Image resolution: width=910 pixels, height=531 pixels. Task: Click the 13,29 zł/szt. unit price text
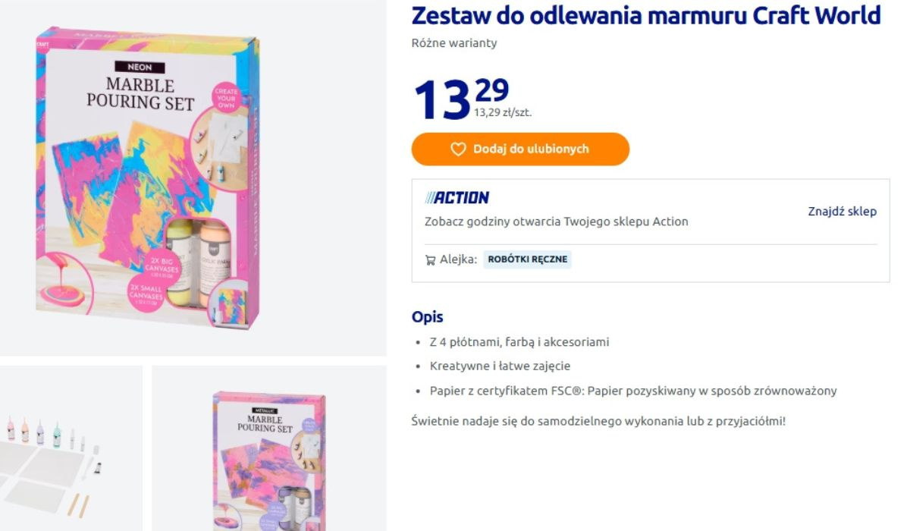pyautogui.click(x=503, y=112)
